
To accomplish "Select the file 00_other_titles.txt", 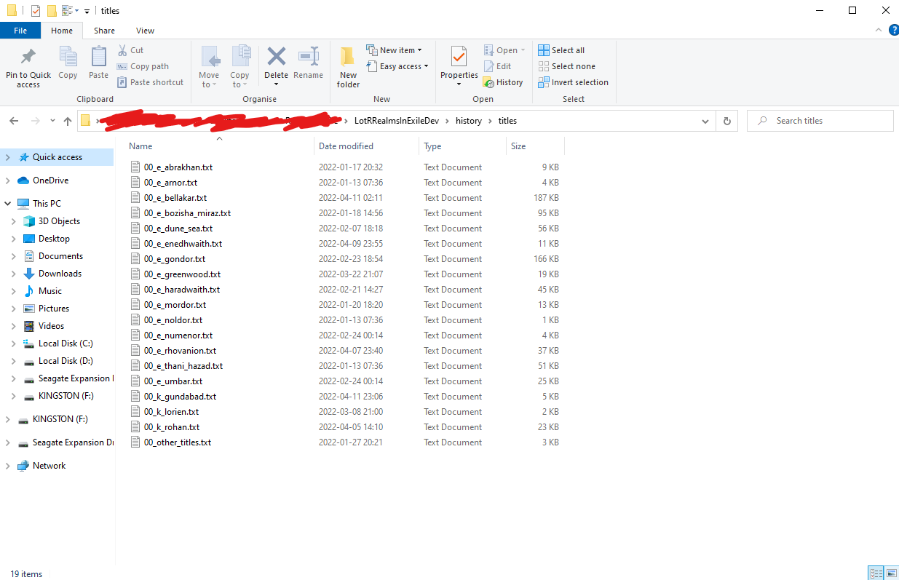I will click(x=178, y=442).
